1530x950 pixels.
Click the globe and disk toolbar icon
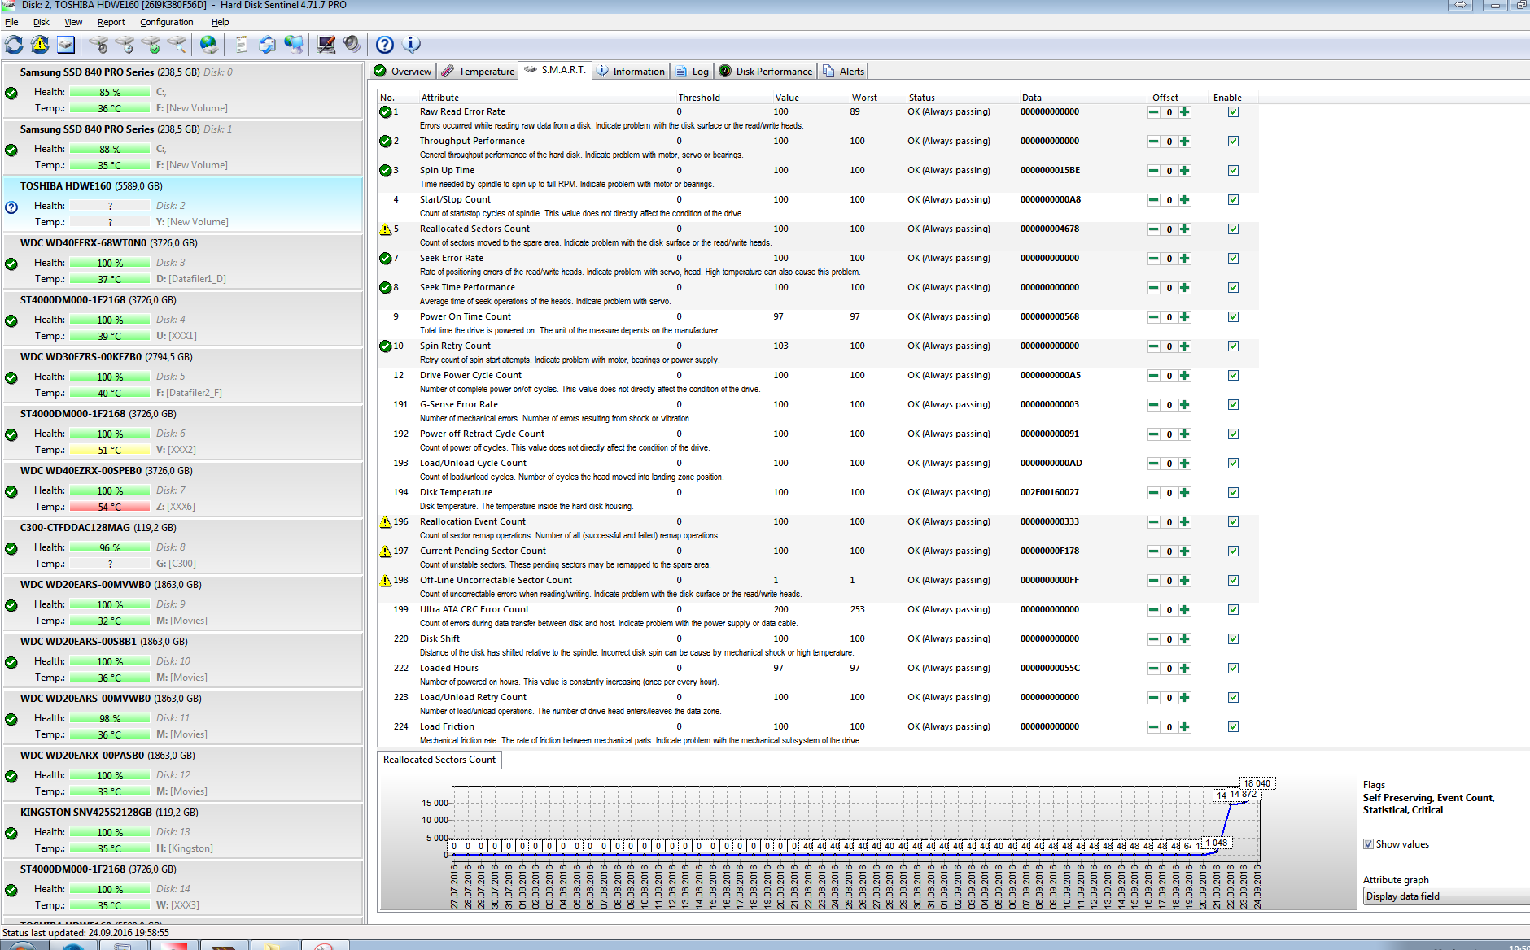coord(209,45)
